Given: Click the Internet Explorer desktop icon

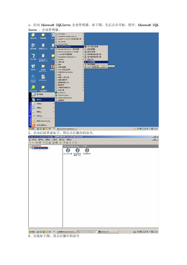Looking at the screenshot, I should click(x=33, y=79).
